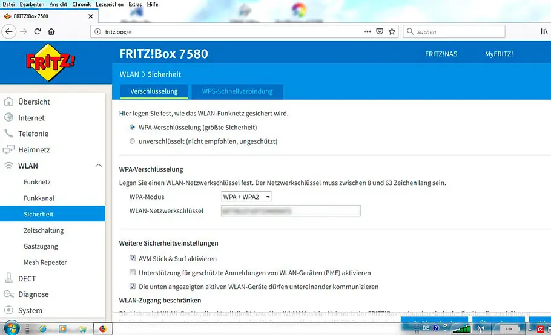Click the FRITZ! logo
The height and width of the screenshot is (335, 551).
coord(51,62)
